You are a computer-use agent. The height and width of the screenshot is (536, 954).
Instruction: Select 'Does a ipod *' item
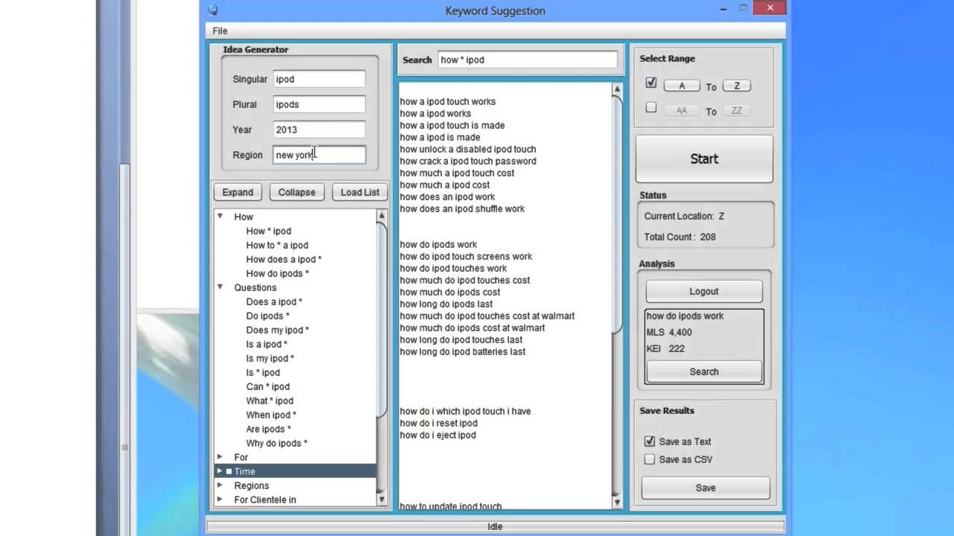(274, 301)
